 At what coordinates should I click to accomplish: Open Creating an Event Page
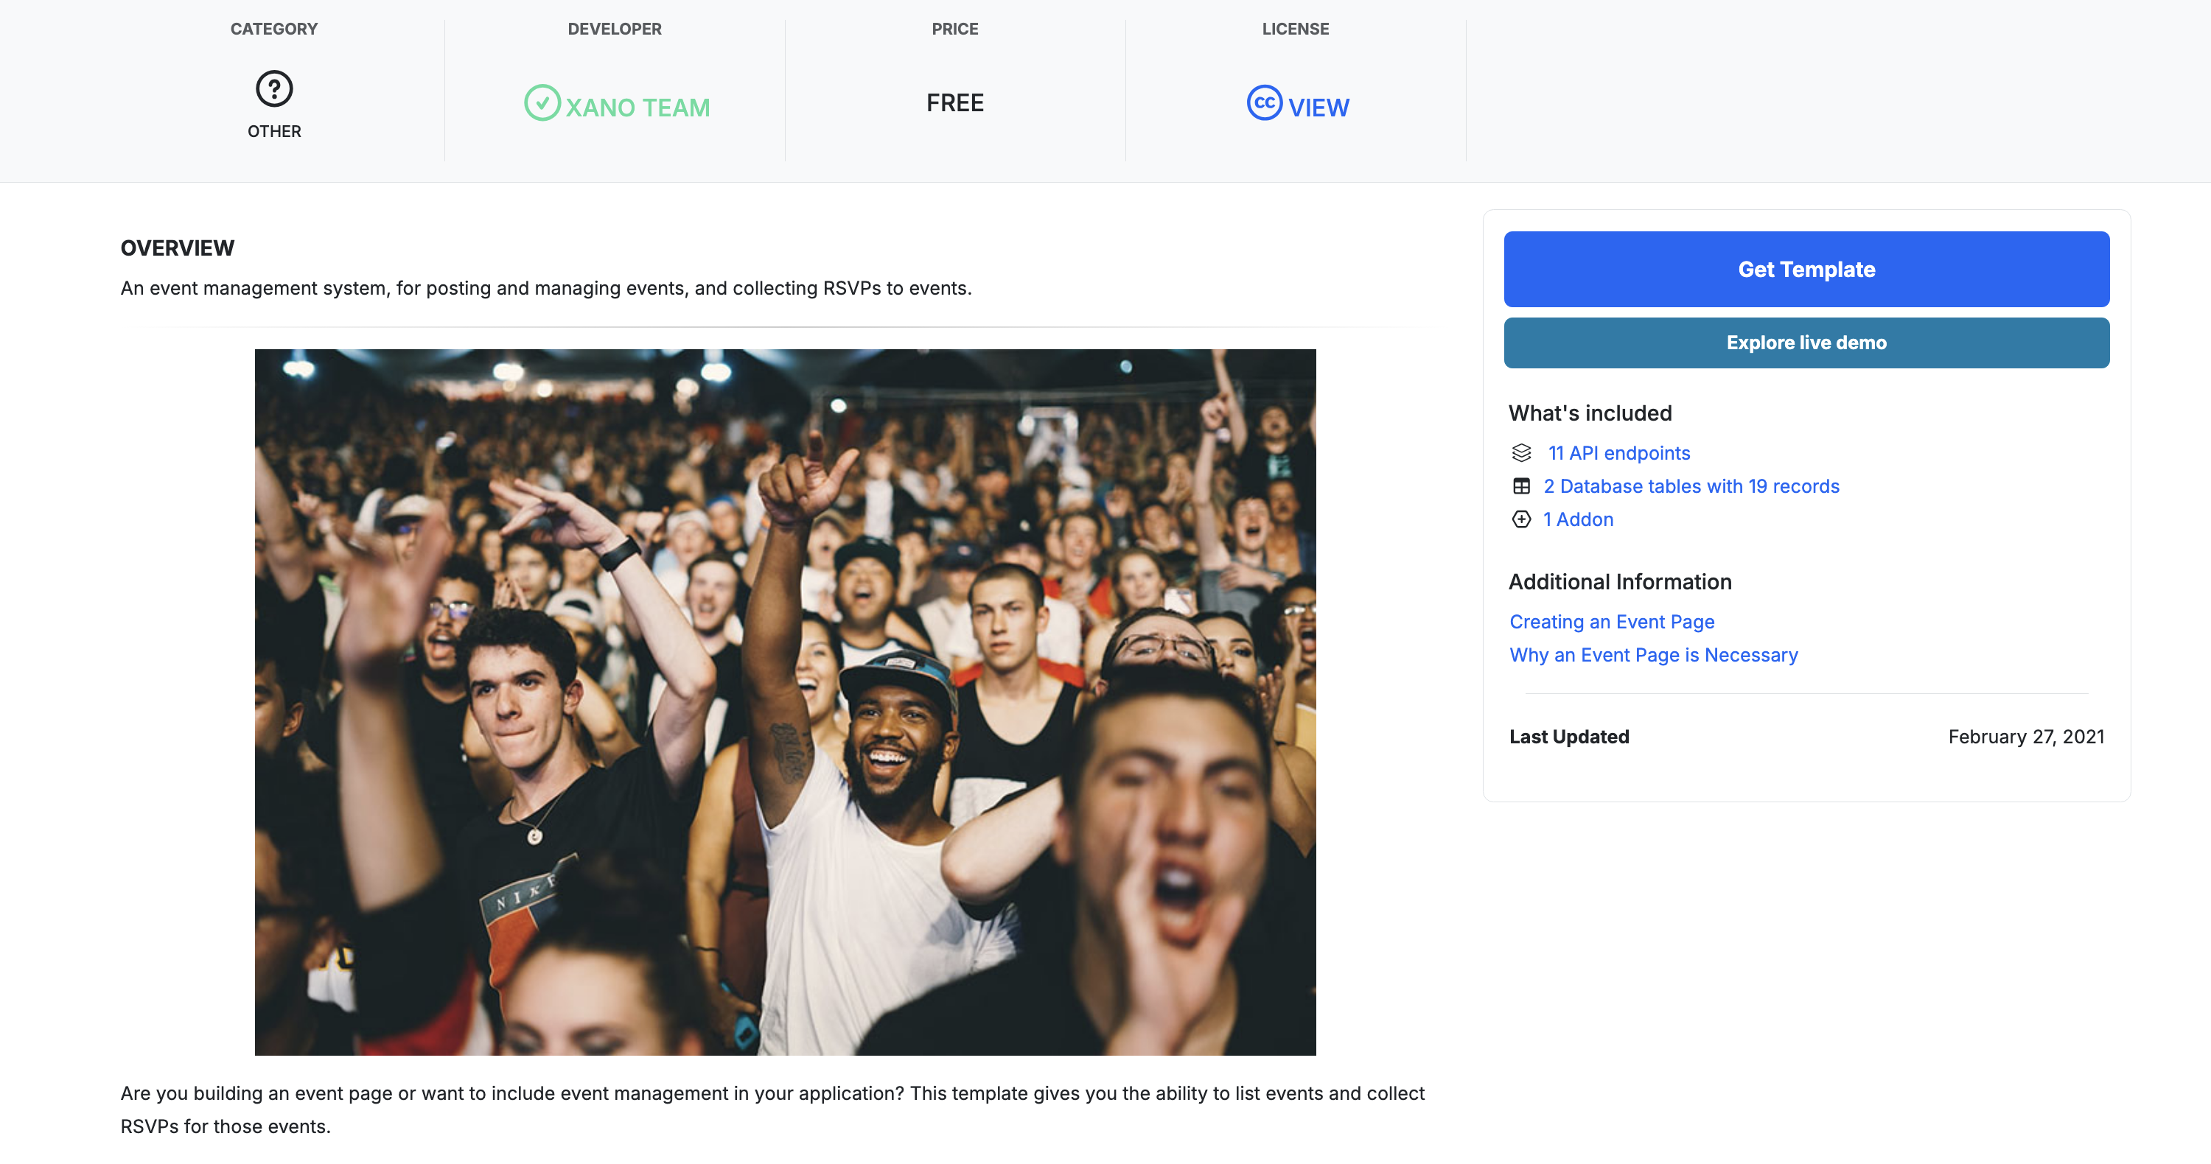click(x=1611, y=622)
